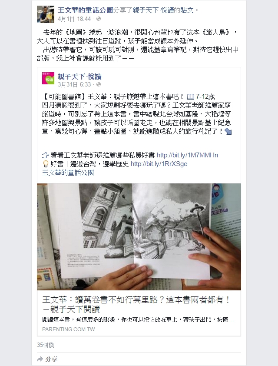The height and width of the screenshot is (366, 278).
Task: Click the public globe icon beside 4月1日 18:44
Action: point(99,19)
